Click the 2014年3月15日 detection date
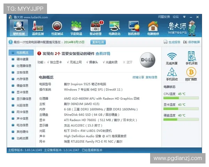209x167 pixels. pyautogui.click(x=74, y=42)
